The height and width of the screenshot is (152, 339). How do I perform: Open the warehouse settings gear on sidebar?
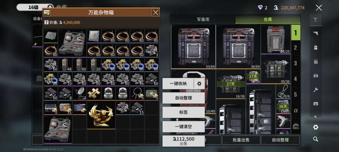(315, 127)
